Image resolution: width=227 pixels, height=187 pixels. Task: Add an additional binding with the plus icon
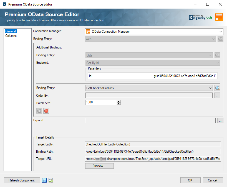point(39,111)
